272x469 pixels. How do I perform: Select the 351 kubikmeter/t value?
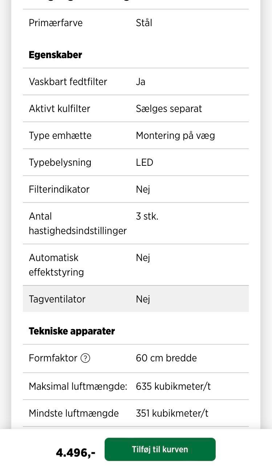pos(172,413)
